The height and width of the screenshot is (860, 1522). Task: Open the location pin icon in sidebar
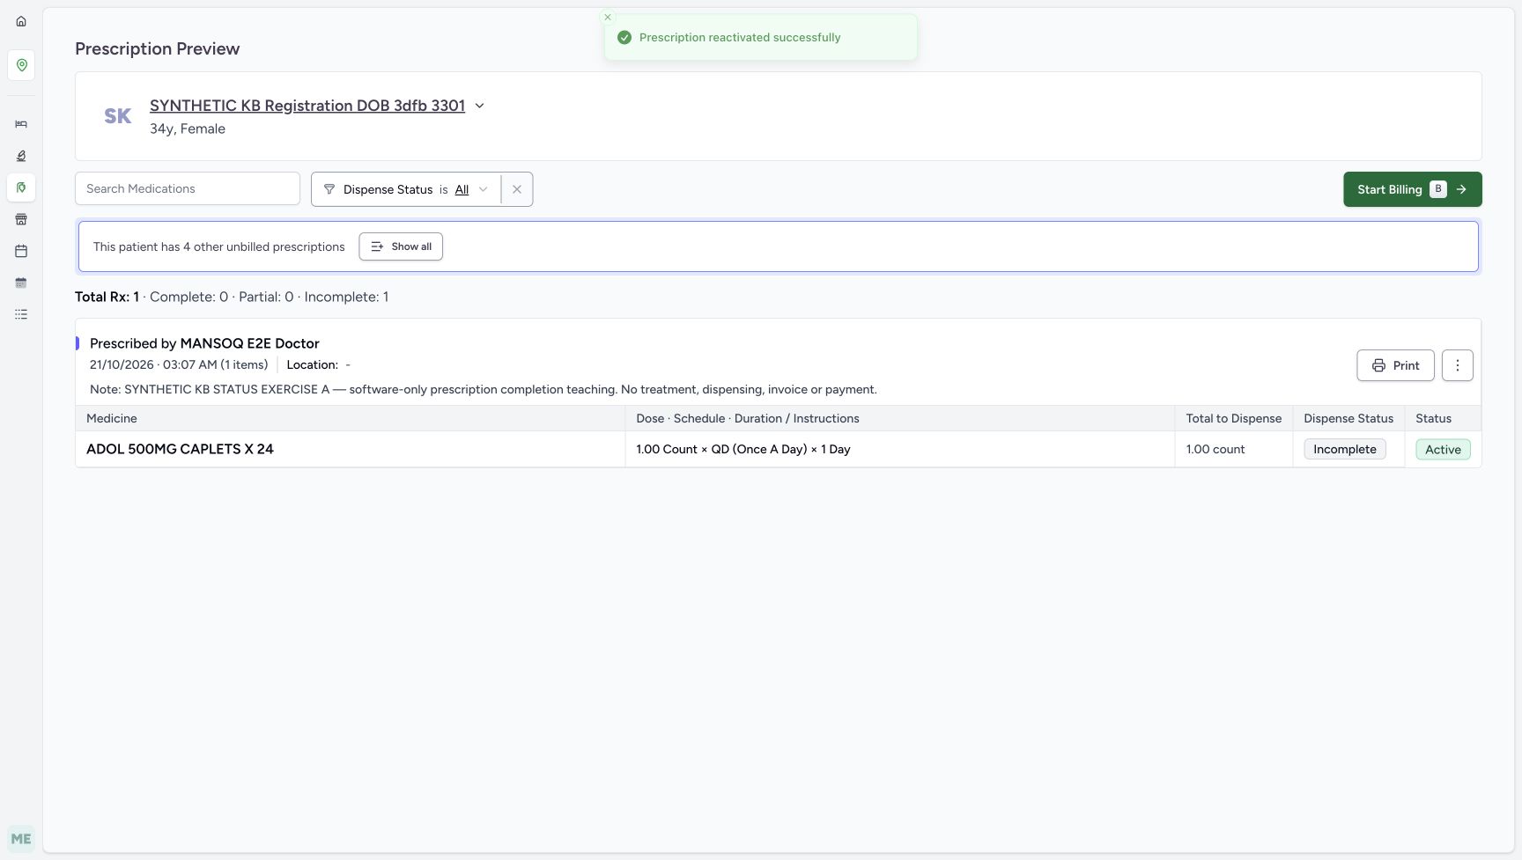point(21,65)
